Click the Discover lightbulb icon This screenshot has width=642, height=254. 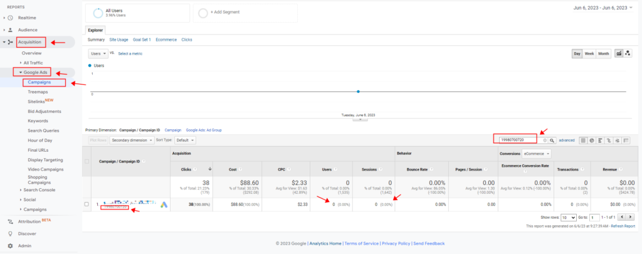(x=10, y=234)
